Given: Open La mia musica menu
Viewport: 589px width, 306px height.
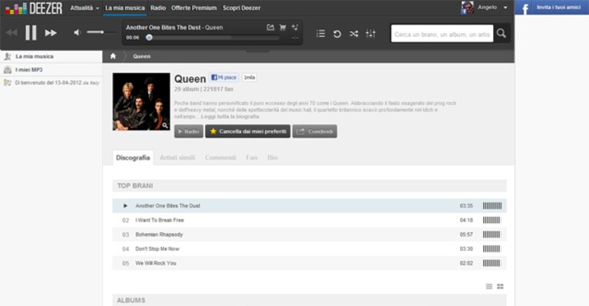Looking at the screenshot, I should click(x=124, y=8).
